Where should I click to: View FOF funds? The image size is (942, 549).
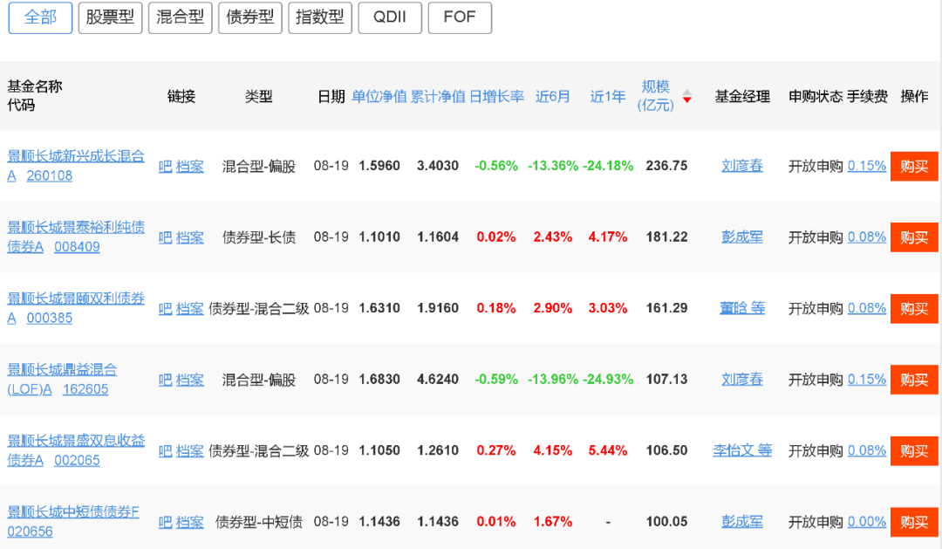(460, 17)
